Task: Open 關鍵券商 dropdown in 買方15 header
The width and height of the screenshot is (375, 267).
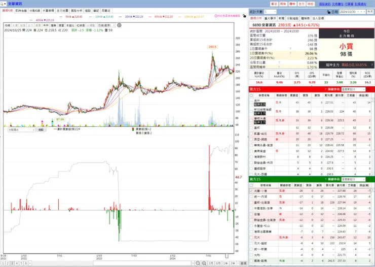Action: click(x=353, y=89)
